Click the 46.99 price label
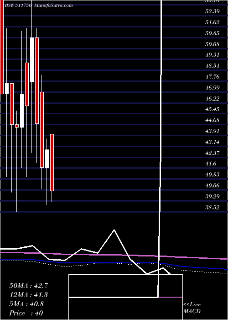This screenshot has width=228, height=320. click(212, 88)
